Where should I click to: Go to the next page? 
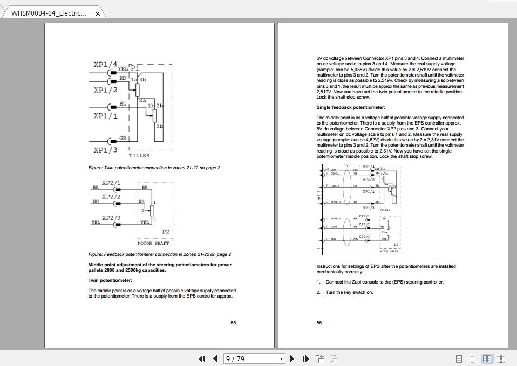[292, 358]
